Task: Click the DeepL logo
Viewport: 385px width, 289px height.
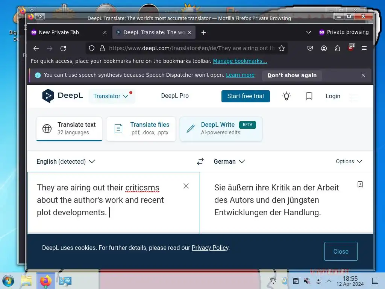Action: 62,96
